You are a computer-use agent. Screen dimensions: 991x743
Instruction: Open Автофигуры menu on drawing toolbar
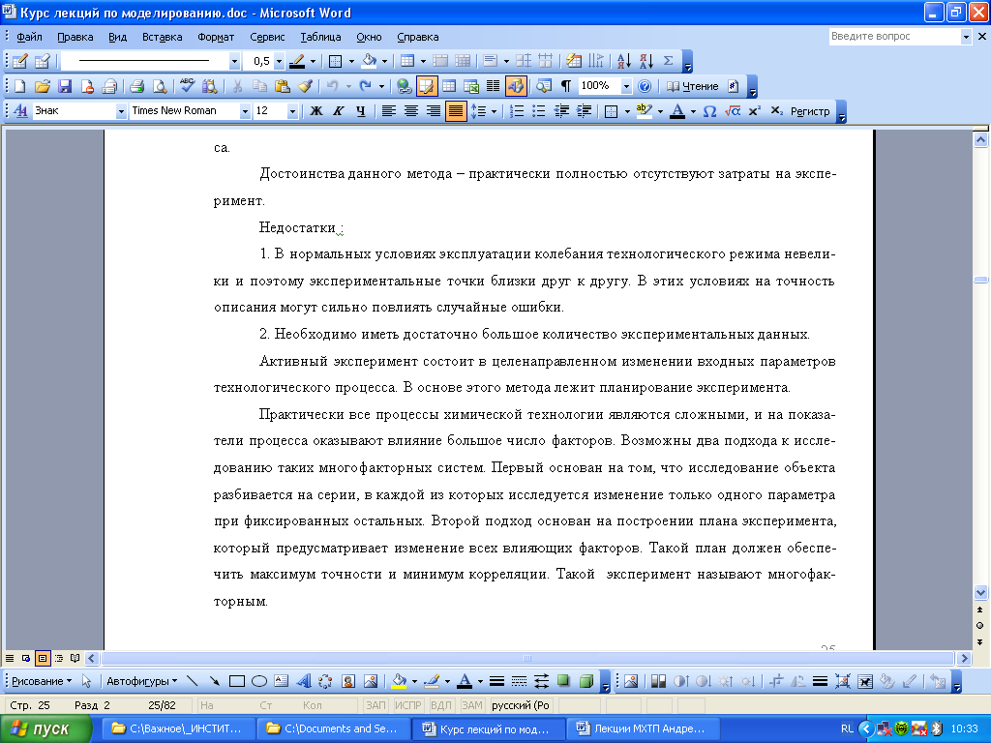(x=141, y=681)
